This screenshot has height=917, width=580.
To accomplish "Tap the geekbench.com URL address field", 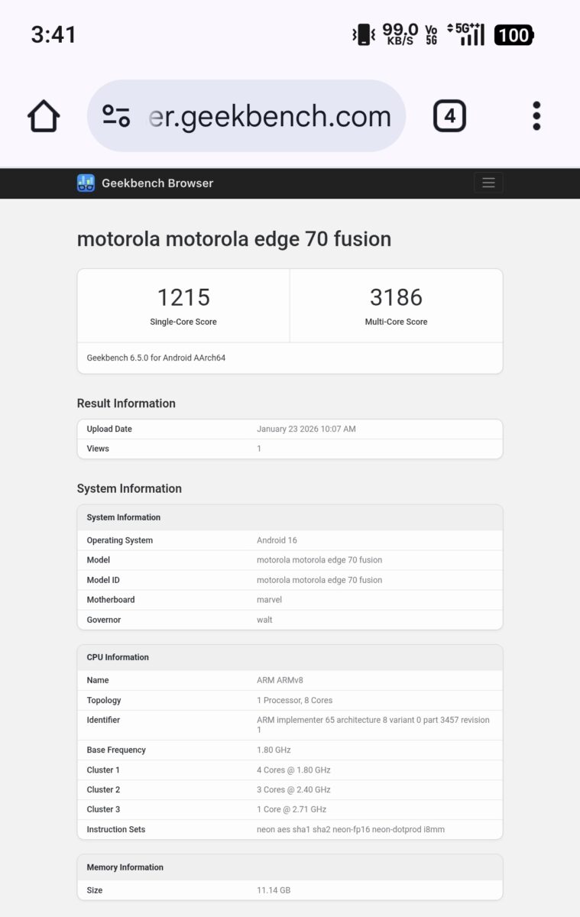I will click(267, 116).
